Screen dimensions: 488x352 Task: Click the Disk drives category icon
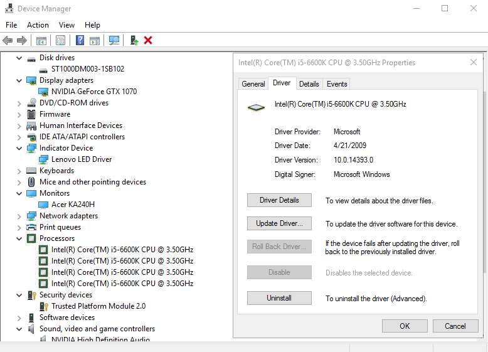[x=31, y=58]
